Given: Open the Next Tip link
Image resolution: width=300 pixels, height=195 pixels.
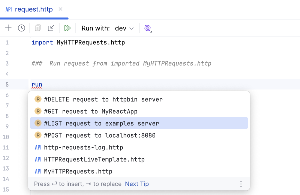Looking at the screenshot, I should 137,184.
